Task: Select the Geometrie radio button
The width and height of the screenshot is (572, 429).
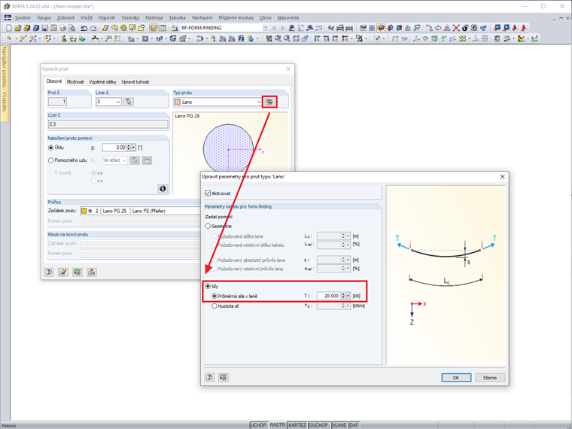Action: [x=208, y=227]
